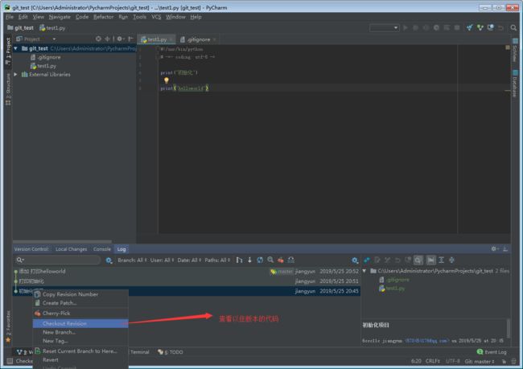This screenshot has width=523, height=369.
Task: Select commit dated 2019/5/25 20:51
Action: click(187, 281)
